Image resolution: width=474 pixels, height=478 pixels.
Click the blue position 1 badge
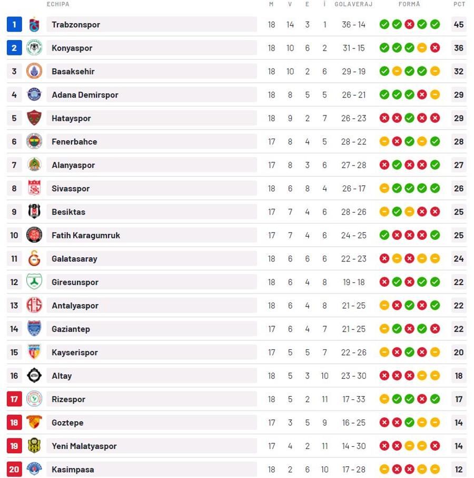pyautogui.click(x=14, y=24)
